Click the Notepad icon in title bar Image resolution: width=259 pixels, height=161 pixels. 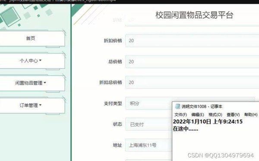(x=177, y=106)
